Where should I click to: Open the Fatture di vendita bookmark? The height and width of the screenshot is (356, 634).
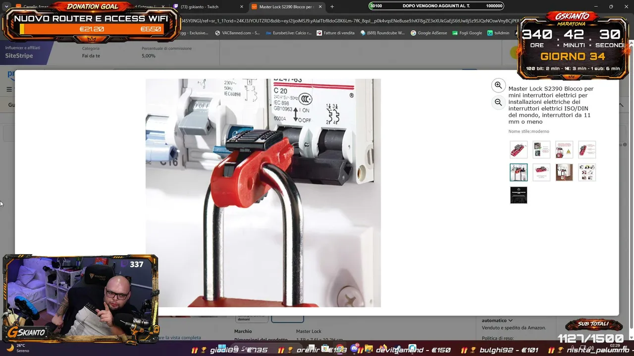335,33
